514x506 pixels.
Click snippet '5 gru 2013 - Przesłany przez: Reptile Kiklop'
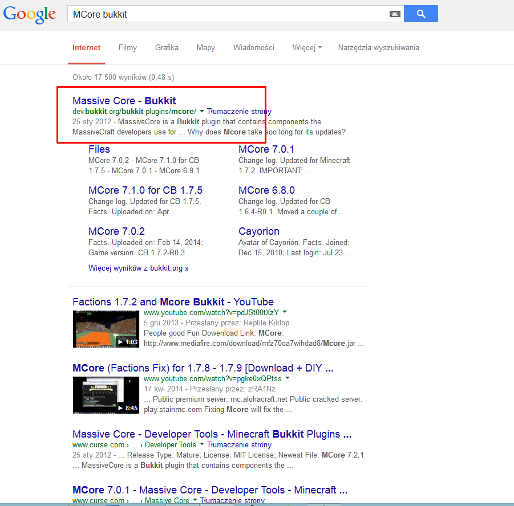[x=216, y=323]
